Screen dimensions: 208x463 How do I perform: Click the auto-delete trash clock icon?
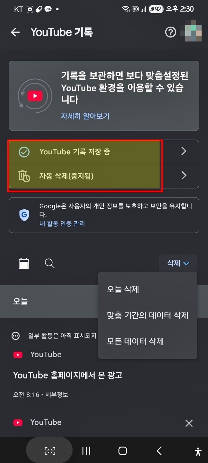(x=24, y=176)
